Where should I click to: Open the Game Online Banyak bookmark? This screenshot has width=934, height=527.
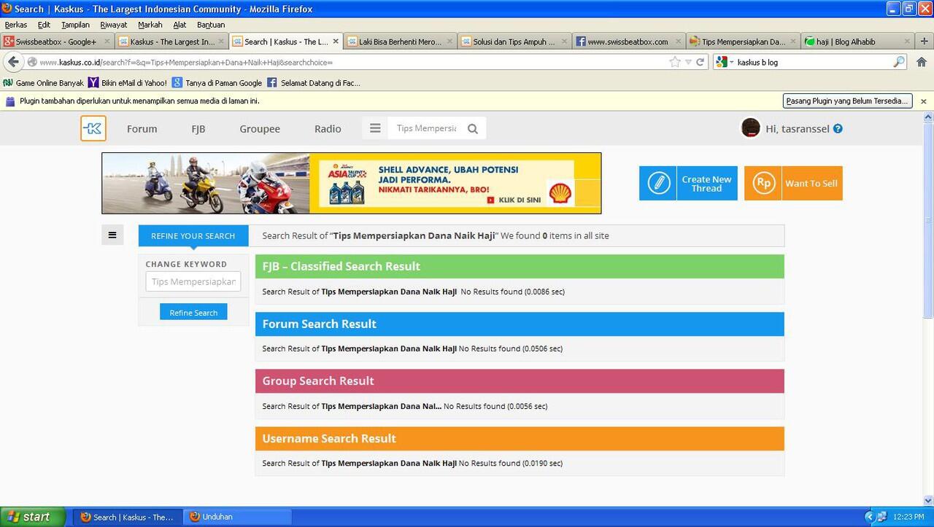coord(44,83)
